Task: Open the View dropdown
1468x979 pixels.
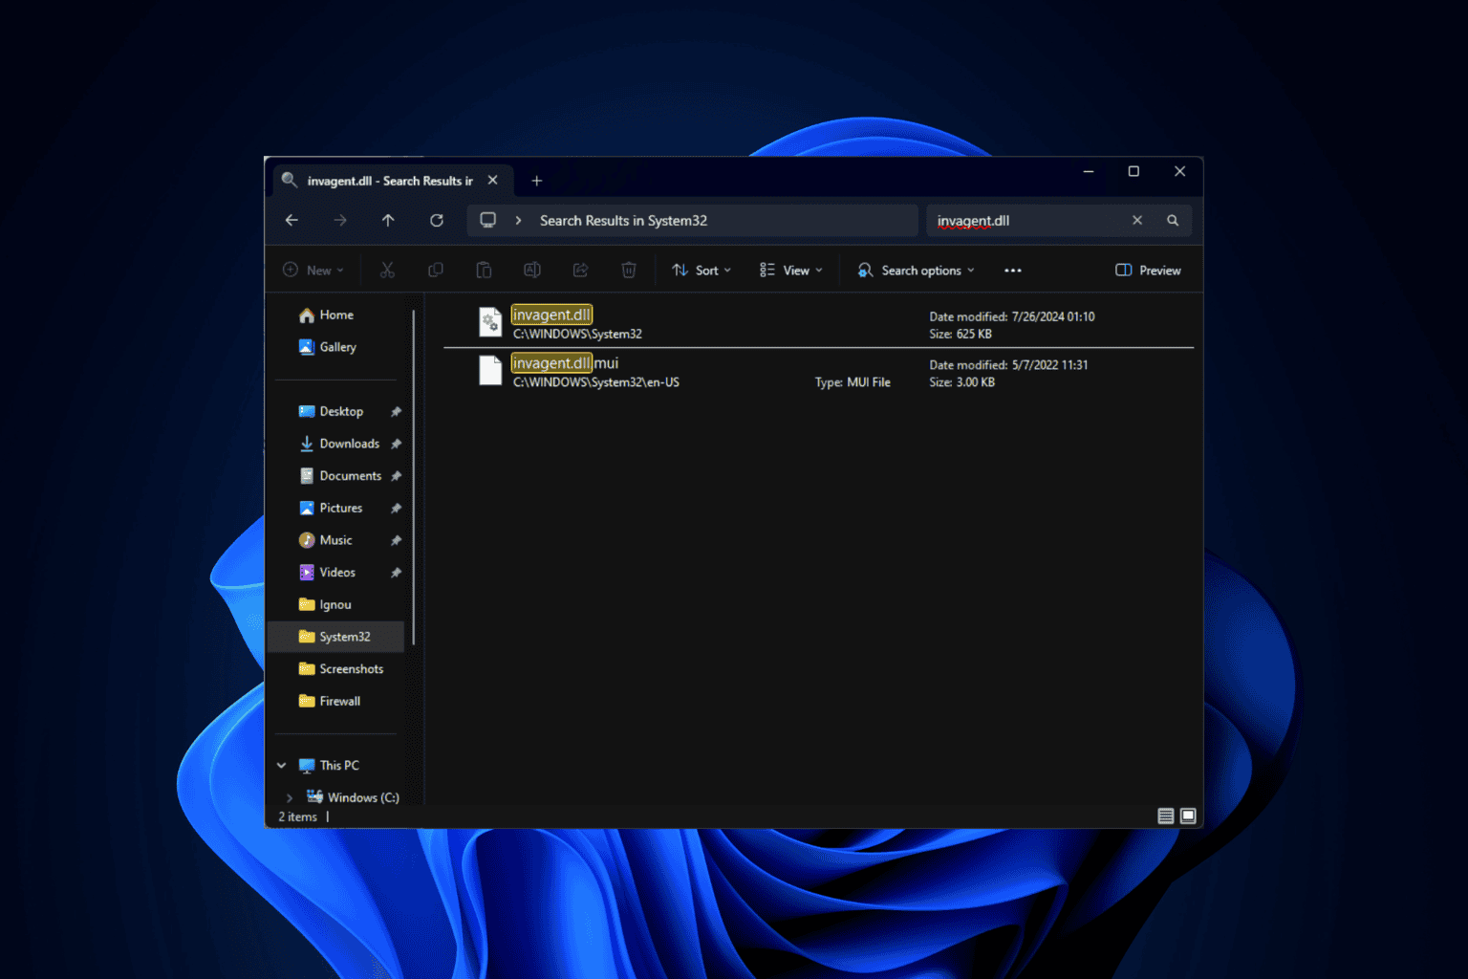Action: point(791,271)
